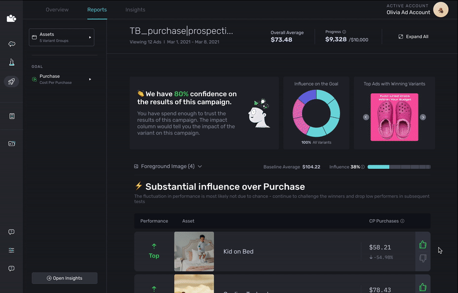
Task: Click the rocket icon in the left sidebar
Action: pyautogui.click(x=11, y=81)
